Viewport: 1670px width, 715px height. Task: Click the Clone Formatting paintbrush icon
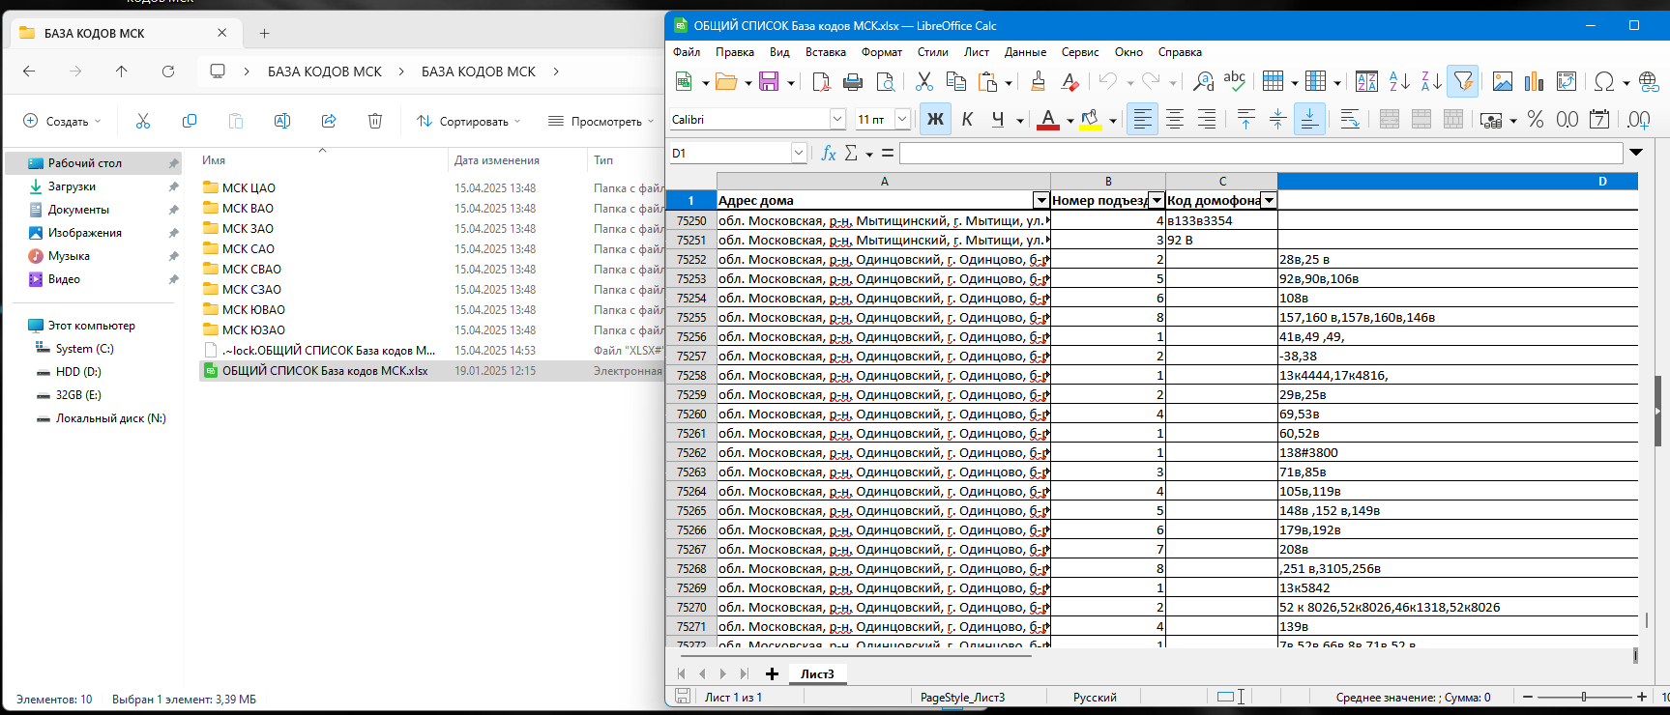coord(1039,81)
